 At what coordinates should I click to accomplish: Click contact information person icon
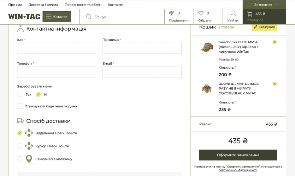[x=20, y=29]
